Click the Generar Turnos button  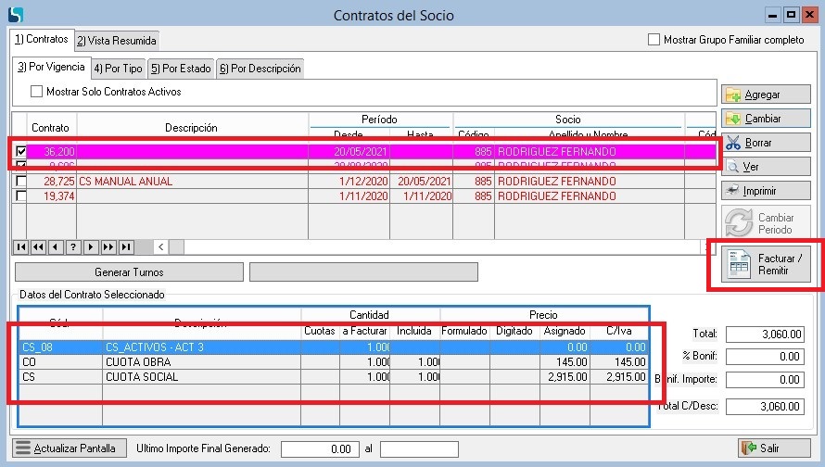coord(129,272)
